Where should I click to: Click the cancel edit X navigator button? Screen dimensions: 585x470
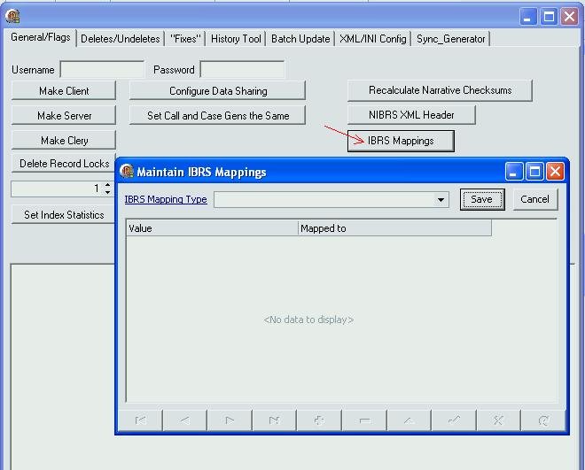[x=498, y=420]
